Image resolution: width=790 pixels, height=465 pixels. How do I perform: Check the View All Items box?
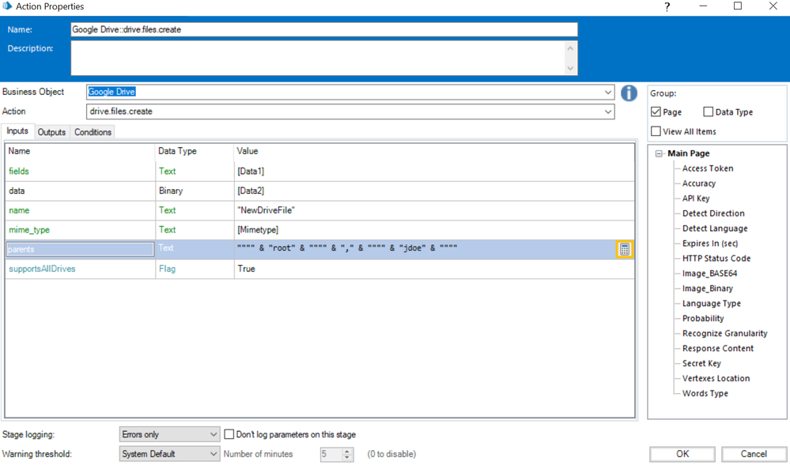click(x=656, y=131)
